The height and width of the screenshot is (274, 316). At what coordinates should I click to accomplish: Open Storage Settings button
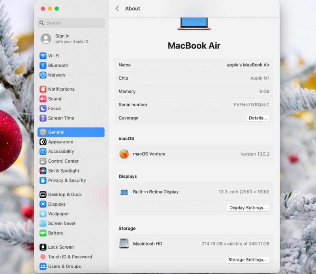(247, 260)
